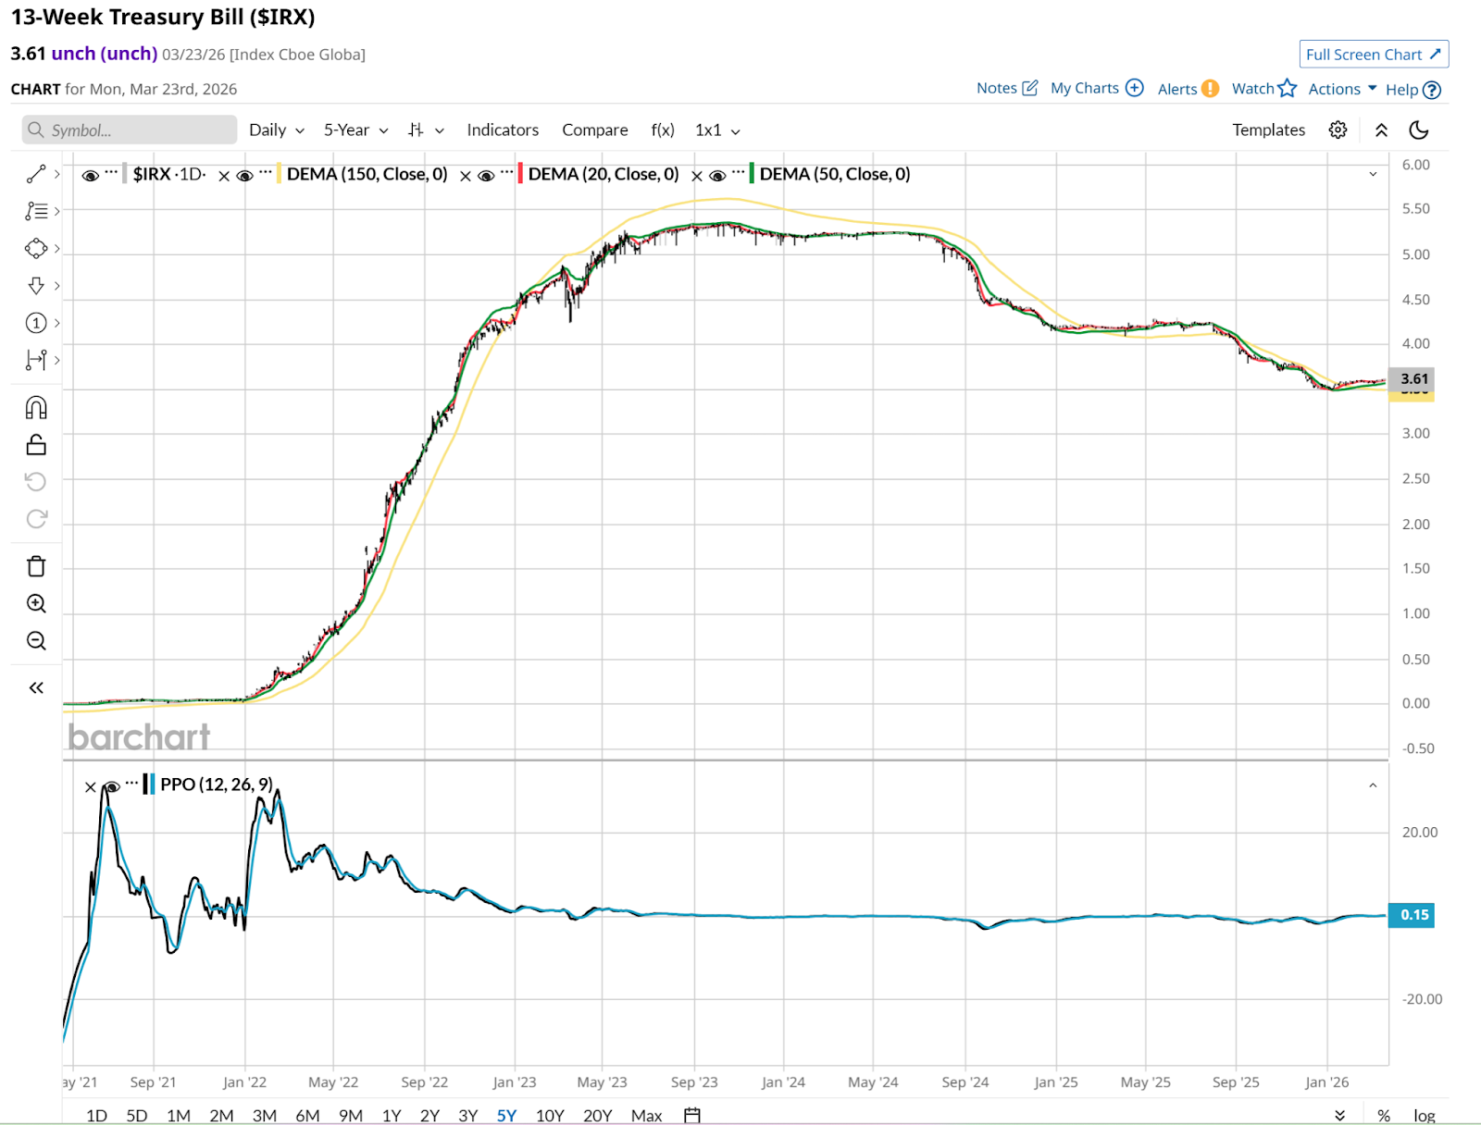Hide the DEMA (20, Close, 0) line
The height and width of the screenshot is (1125, 1481).
pyautogui.click(x=486, y=176)
